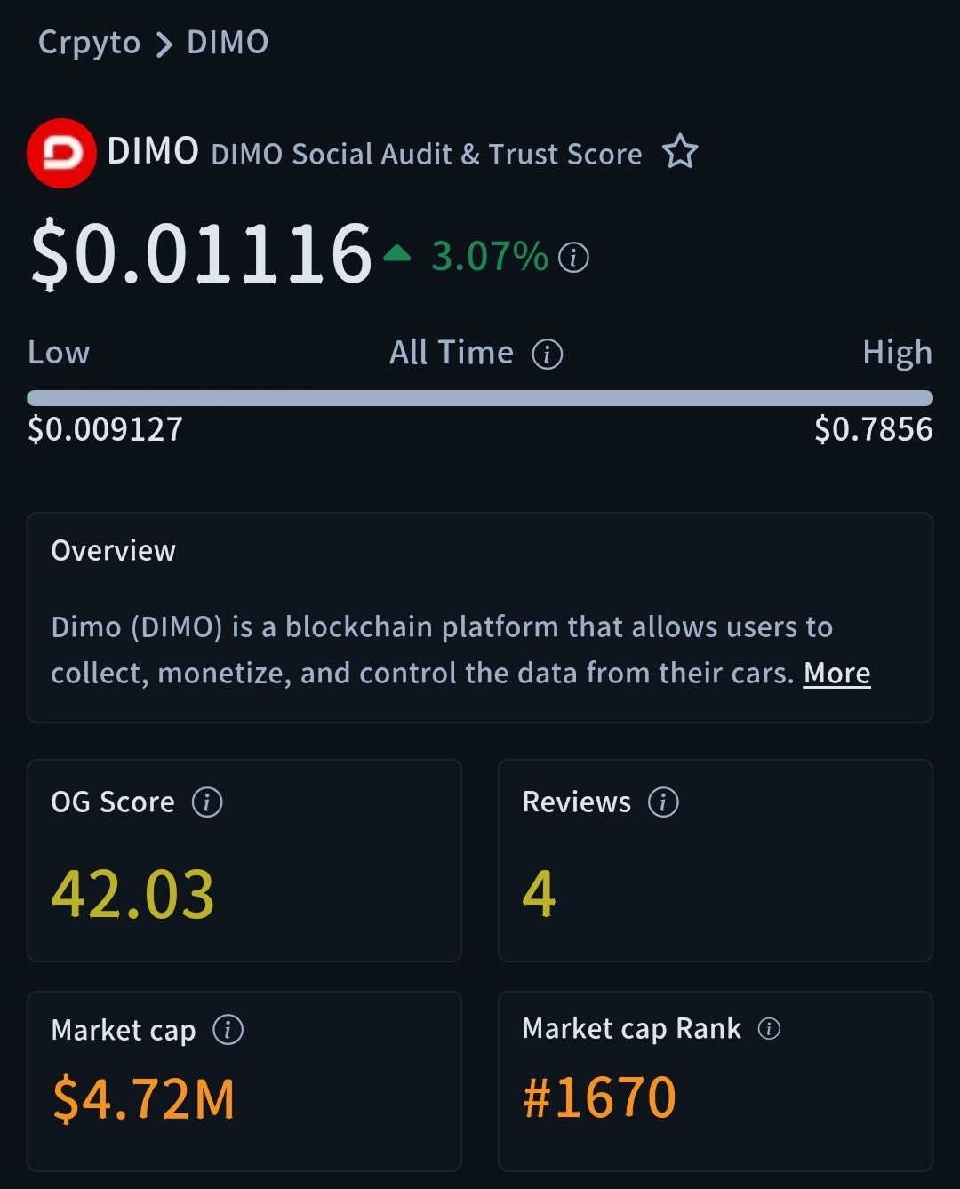Click the All Time info icon

(x=547, y=355)
